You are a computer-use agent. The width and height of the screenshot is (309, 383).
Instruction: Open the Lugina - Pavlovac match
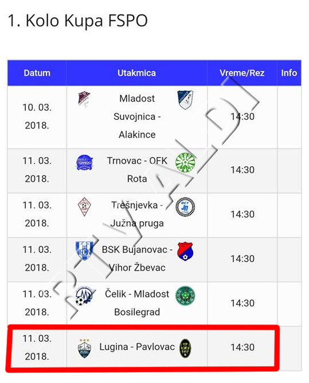pos(137,347)
